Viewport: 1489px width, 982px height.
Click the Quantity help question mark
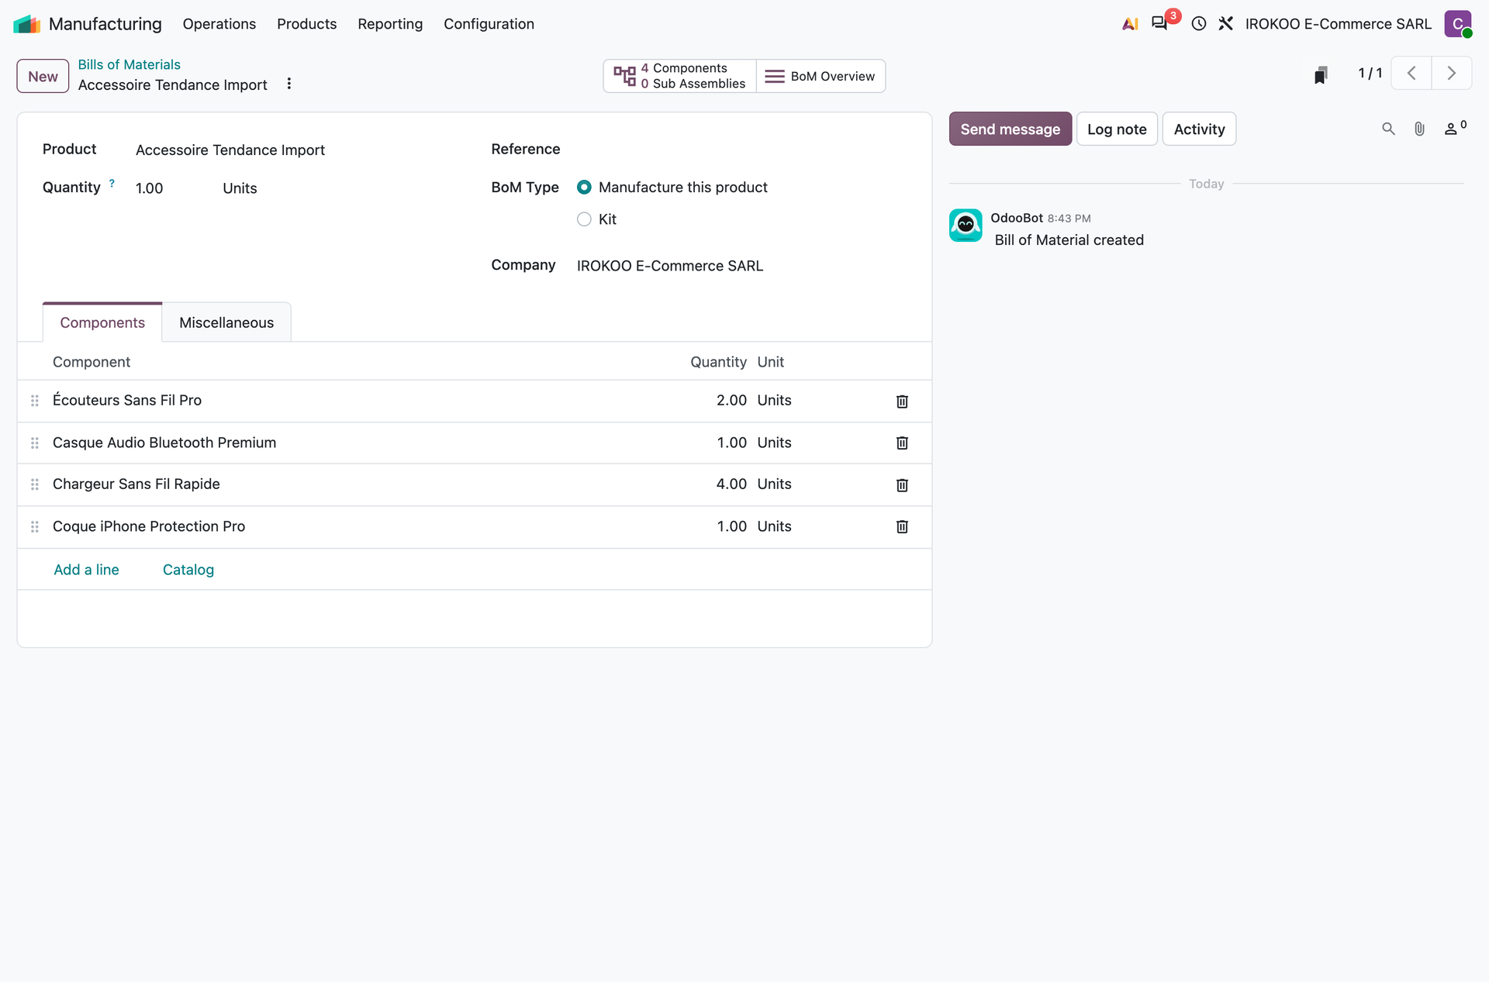click(x=112, y=184)
